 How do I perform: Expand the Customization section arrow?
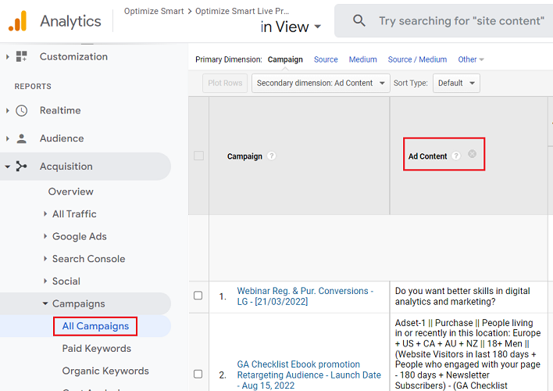pyautogui.click(x=7, y=56)
